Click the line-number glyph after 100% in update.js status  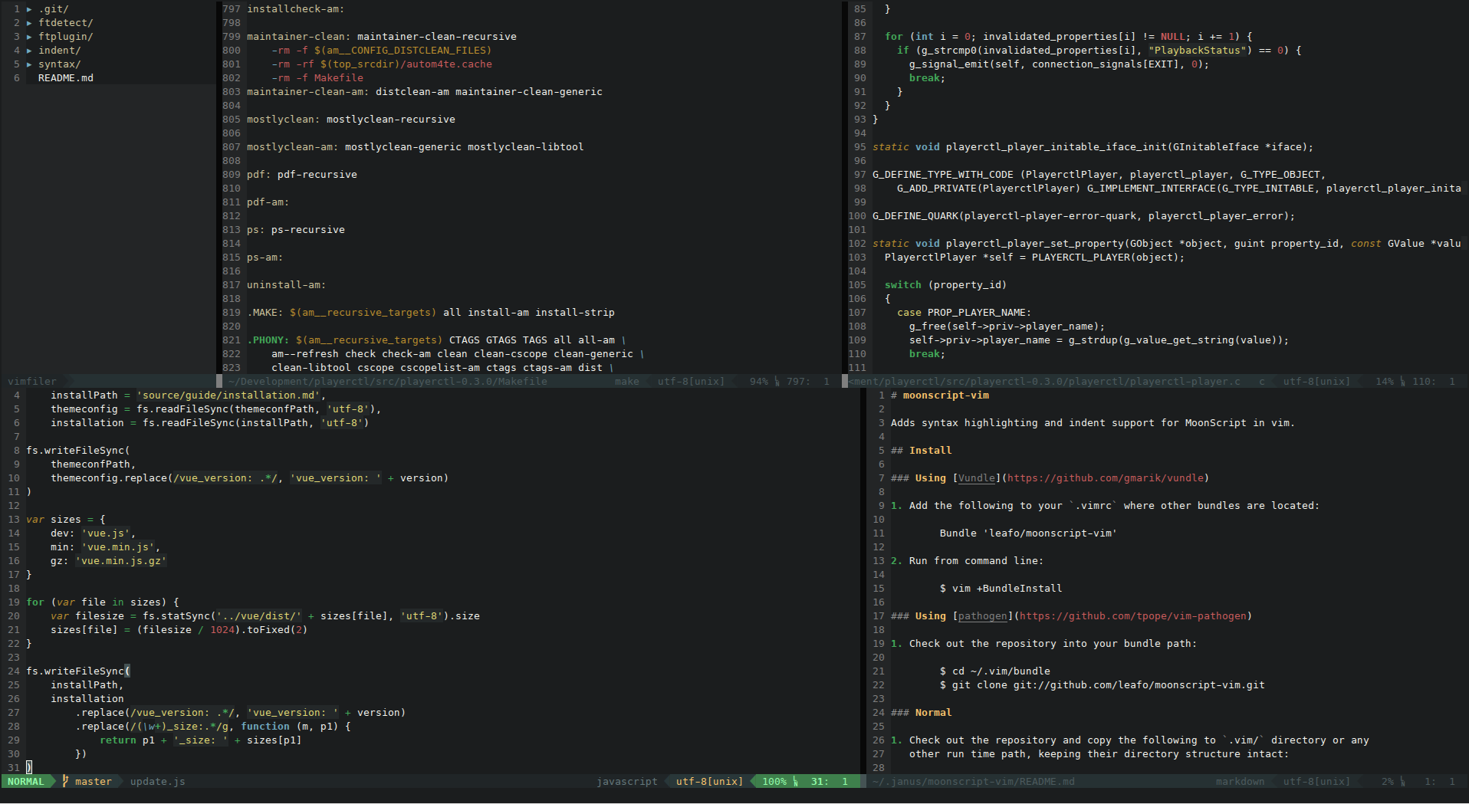point(796,782)
